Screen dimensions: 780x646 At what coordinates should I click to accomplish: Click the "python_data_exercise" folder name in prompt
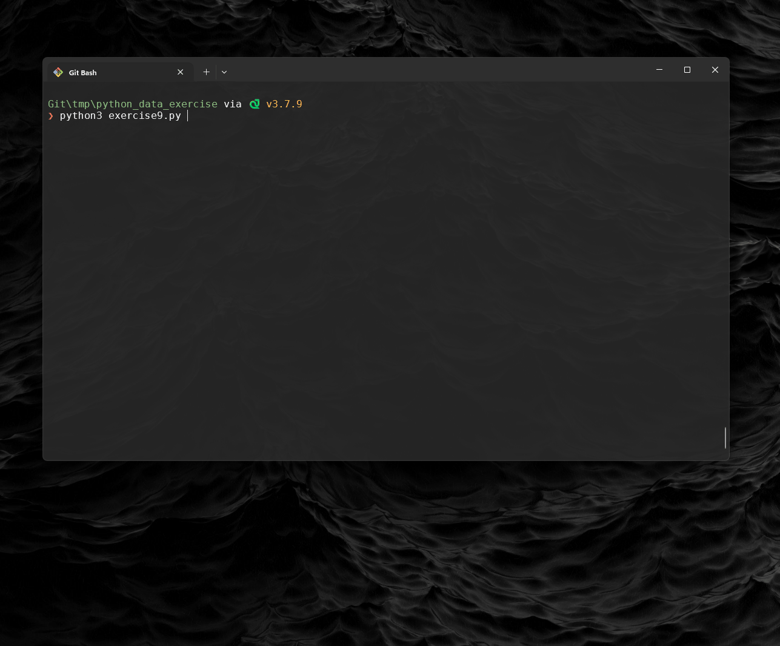(156, 104)
